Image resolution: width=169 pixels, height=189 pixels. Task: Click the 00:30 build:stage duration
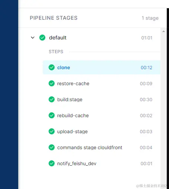[x=146, y=99]
